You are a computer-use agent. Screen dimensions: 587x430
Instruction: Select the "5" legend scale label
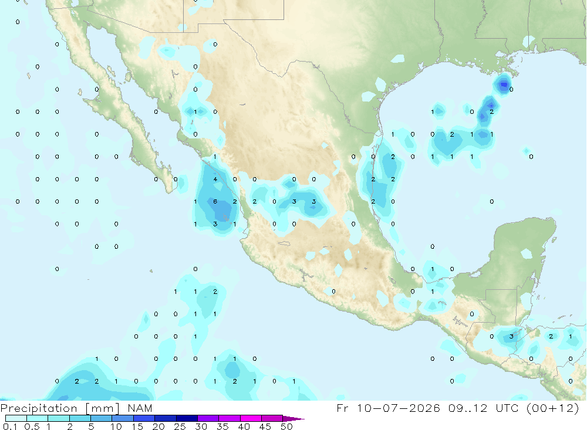point(91,426)
